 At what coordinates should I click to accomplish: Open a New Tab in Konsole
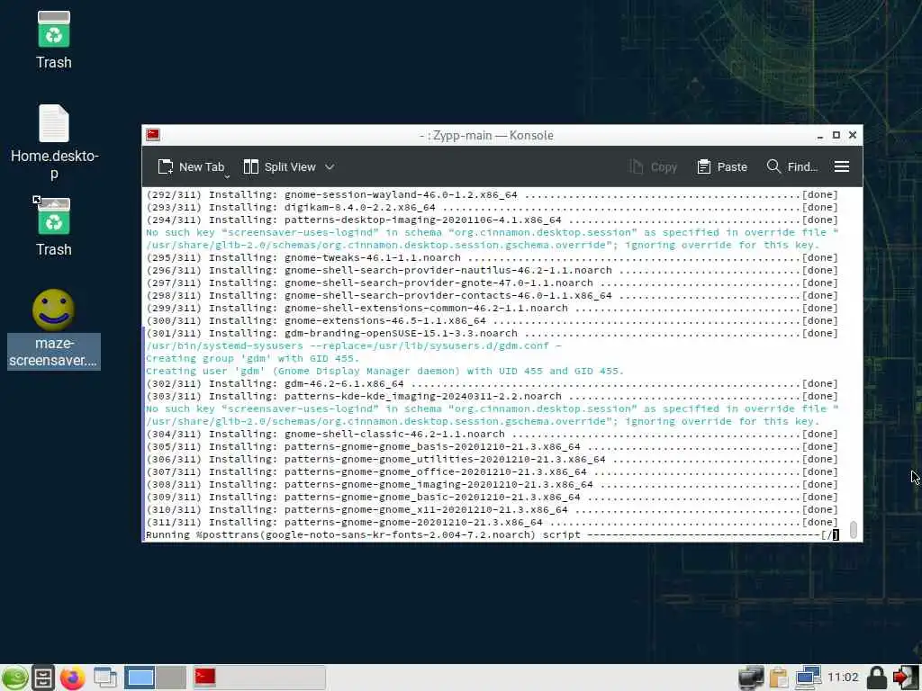(x=191, y=166)
